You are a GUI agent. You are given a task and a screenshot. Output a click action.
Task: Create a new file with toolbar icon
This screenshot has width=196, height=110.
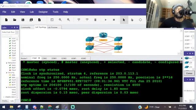pos(6,20)
